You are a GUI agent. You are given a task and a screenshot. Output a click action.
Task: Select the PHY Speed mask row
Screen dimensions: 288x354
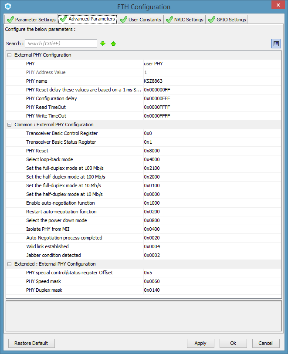click(x=144, y=281)
